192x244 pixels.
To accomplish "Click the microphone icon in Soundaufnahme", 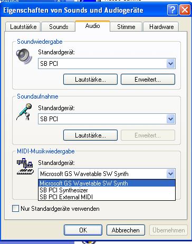I will (24, 112).
